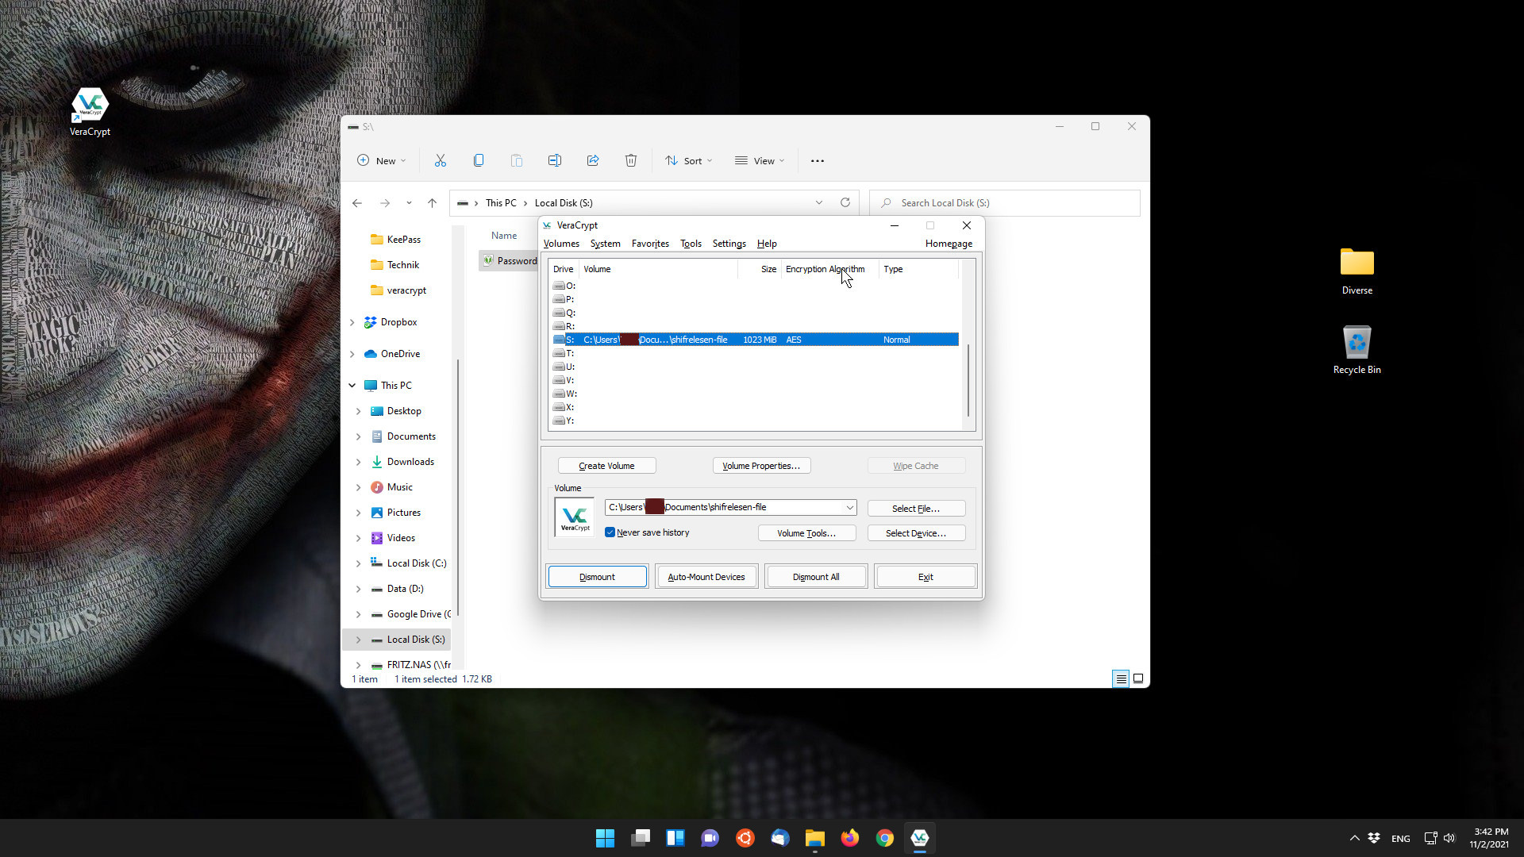Click the Create Volume button
This screenshot has width=1524, height=857.
606,466
